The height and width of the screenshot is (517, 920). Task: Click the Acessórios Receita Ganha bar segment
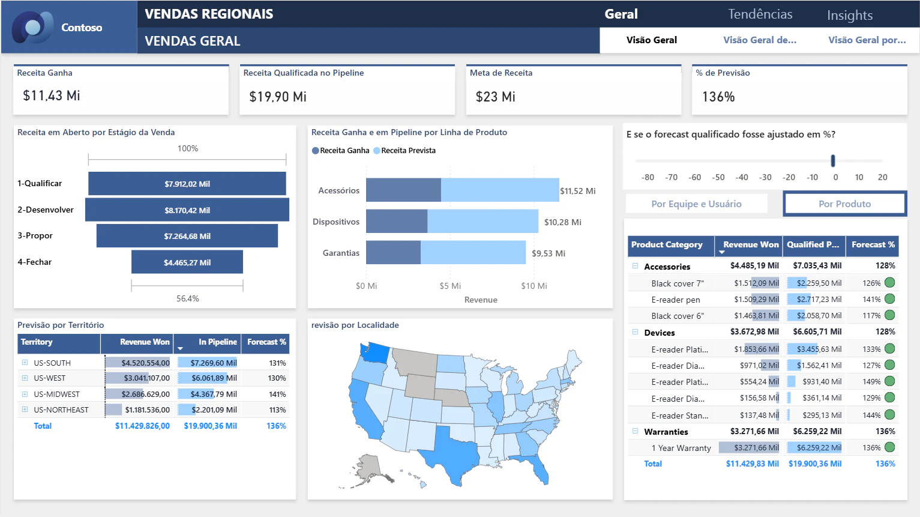(x=403, y=190)
